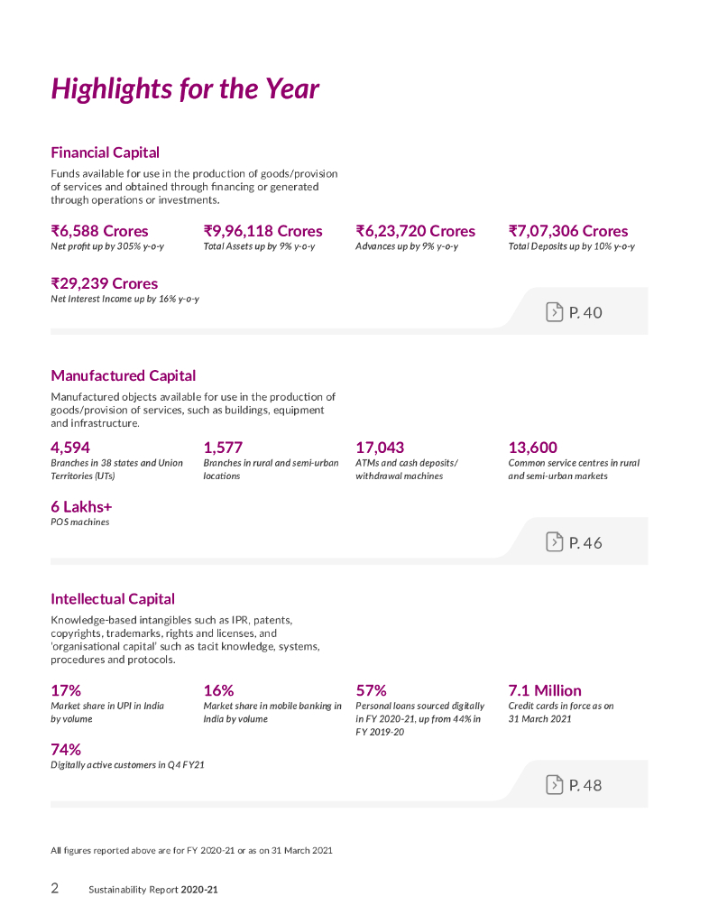Click the 7.1 Million credit cards statistic
Screen dimensions: 709x924
545,690
